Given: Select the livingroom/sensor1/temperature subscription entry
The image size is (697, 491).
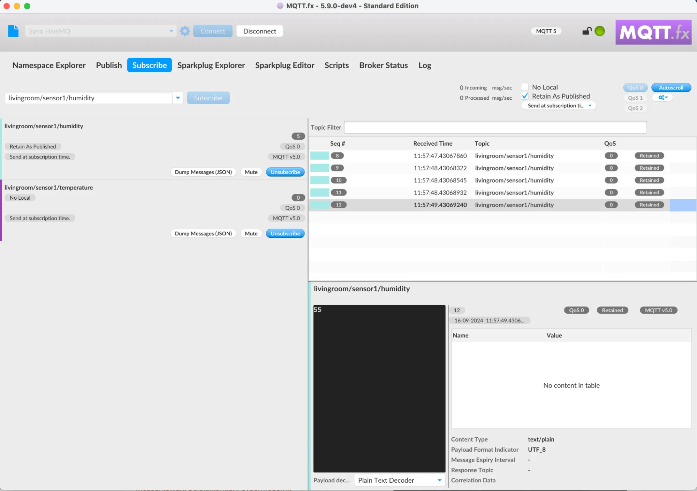Looking at the screenshot, I should click(x=153, y=210).
